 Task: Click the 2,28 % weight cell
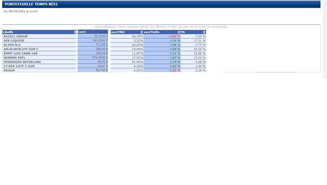[193, 71]
